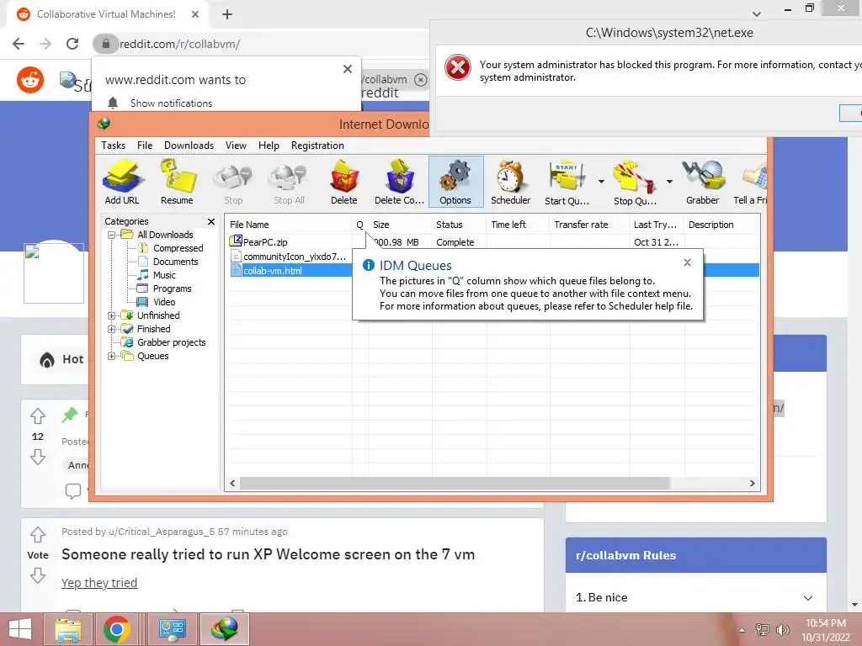862x646 pixels.
Task: Downvote the XP Welcome screen post
Action: pyautogui.click(x=38, y=575)
